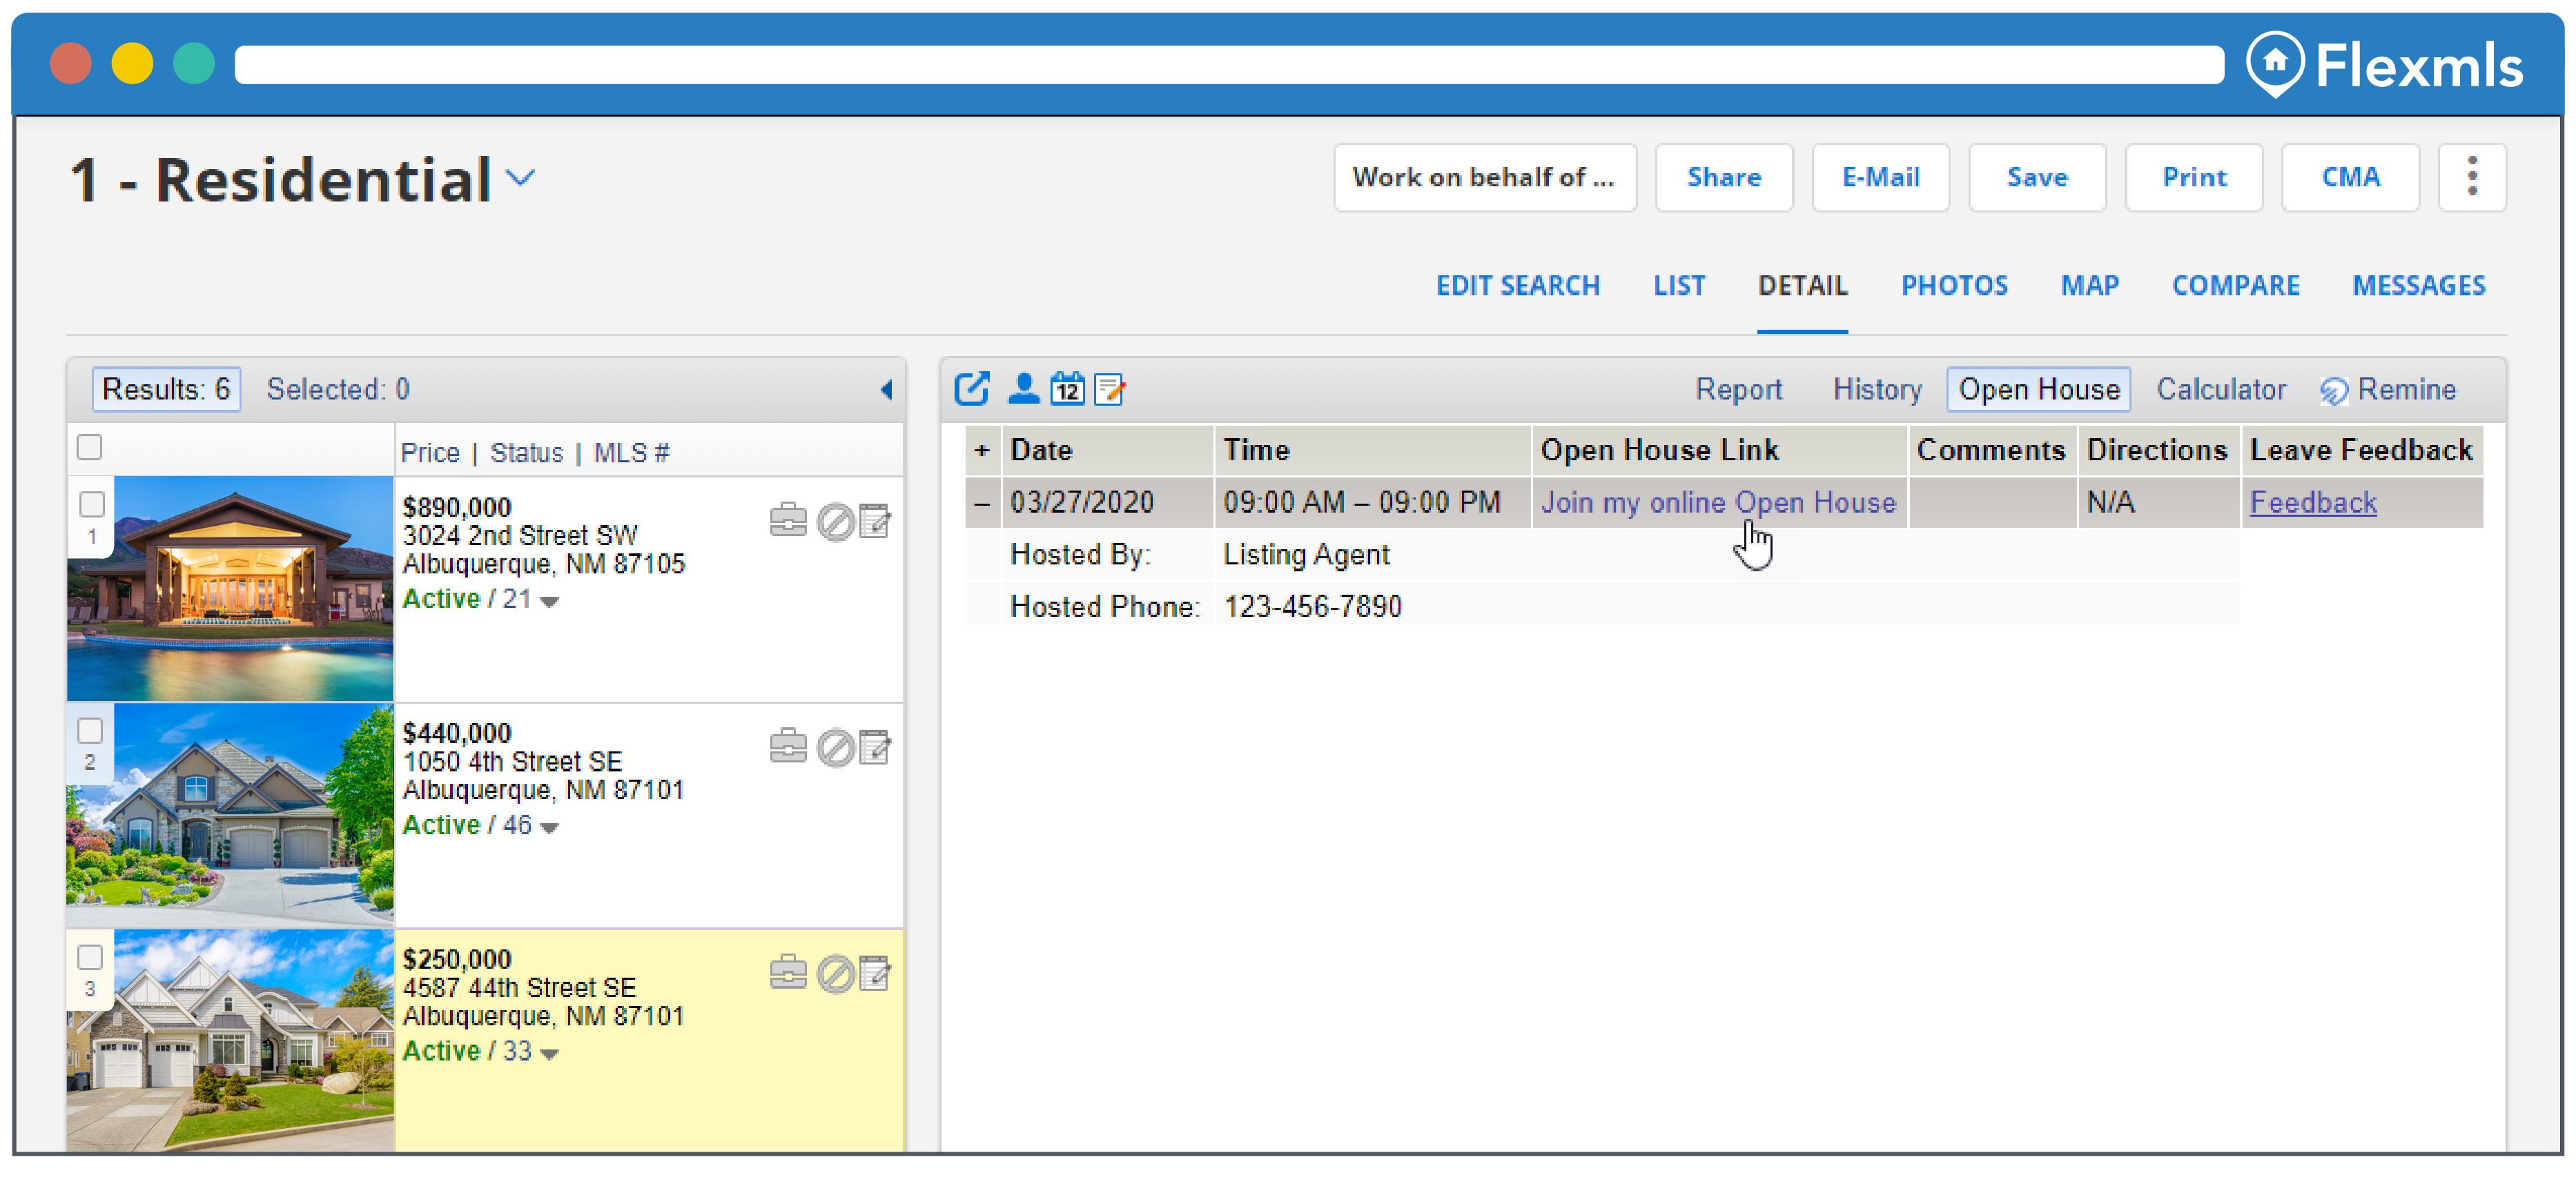Click the Flexmls logo

(x=2385, y=66)
